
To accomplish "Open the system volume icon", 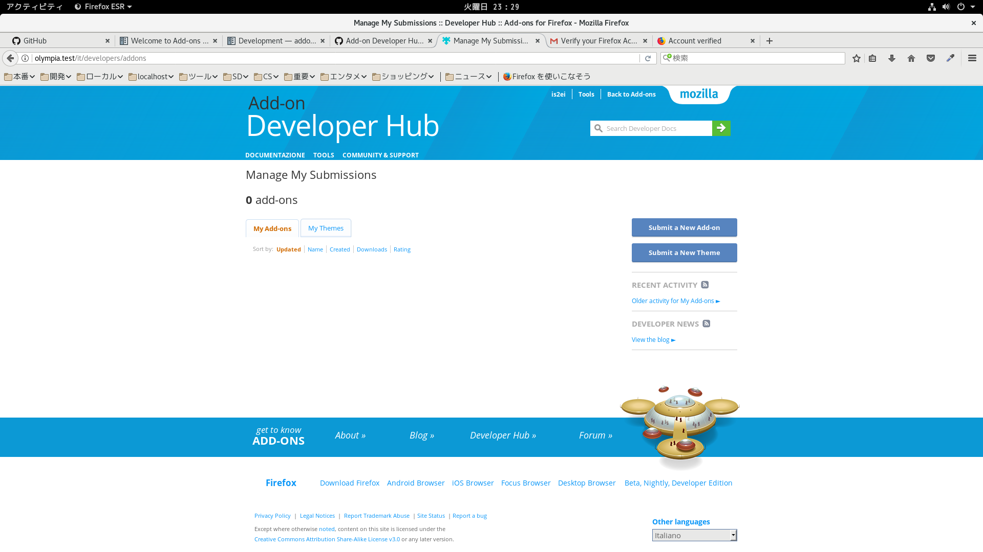I will coord(946,7).
